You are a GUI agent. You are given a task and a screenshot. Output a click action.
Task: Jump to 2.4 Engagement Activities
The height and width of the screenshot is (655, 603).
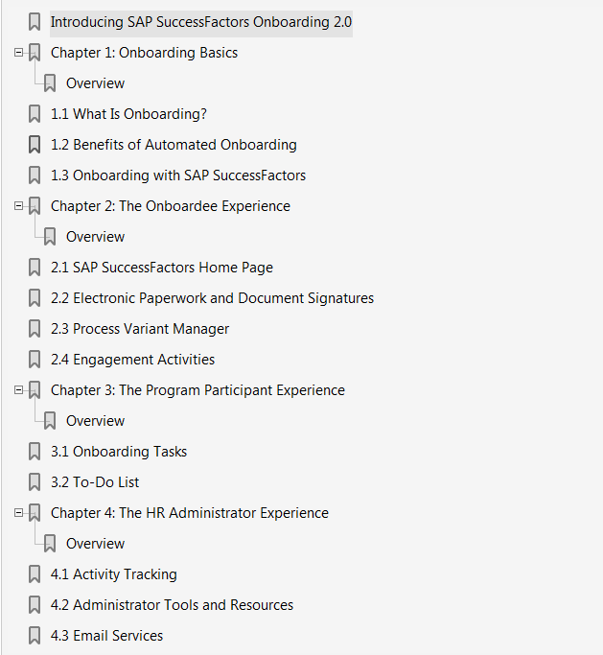(133, 360)
